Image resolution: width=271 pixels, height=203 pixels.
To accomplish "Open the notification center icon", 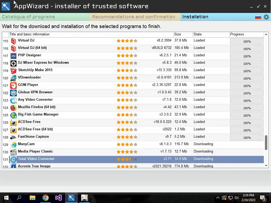I will (x=263, y=199).
